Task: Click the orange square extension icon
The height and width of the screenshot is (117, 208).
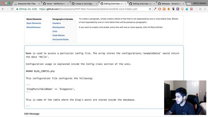Action: click(164, 9)
